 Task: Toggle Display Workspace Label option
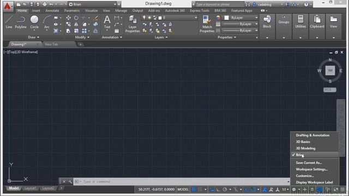[x=314, y=182]
